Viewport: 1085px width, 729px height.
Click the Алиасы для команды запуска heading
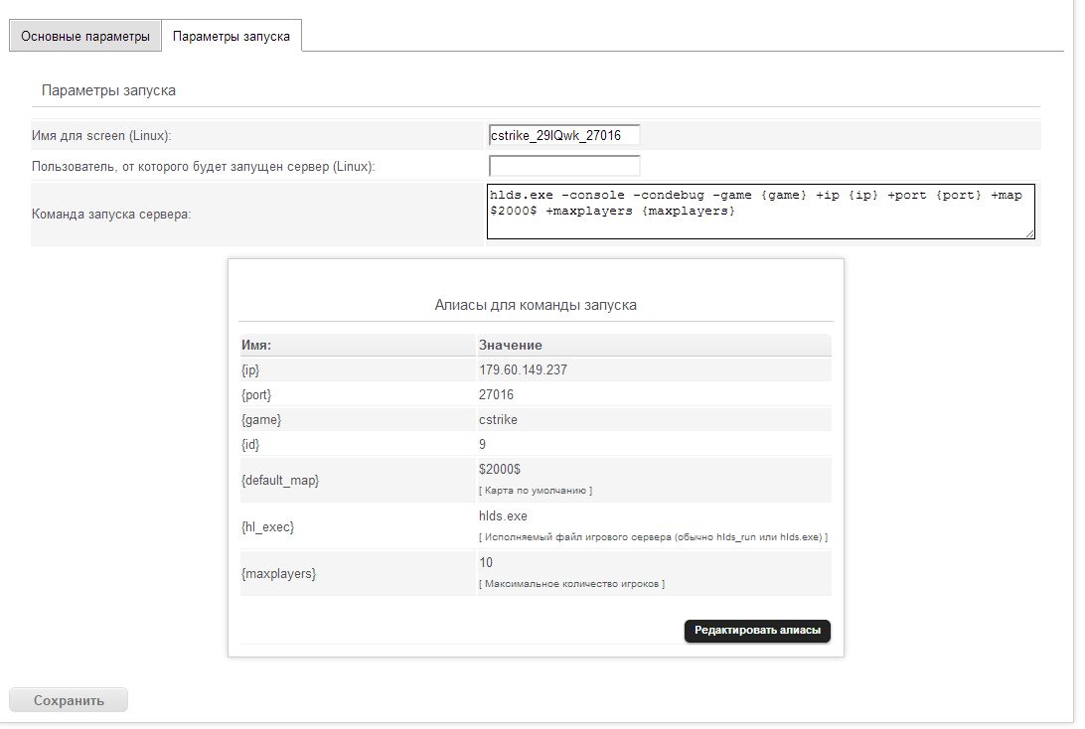536,305
